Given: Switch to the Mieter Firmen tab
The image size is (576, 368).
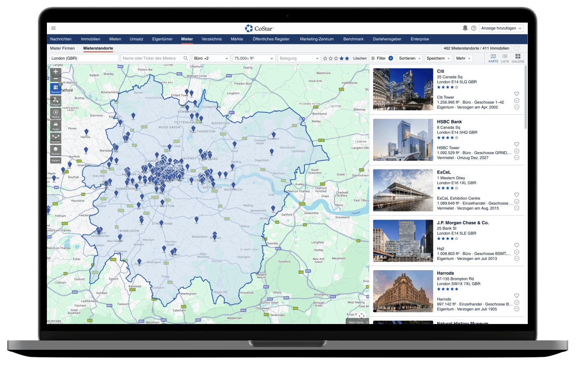Looking at the screenshot, I should point(63,48).
